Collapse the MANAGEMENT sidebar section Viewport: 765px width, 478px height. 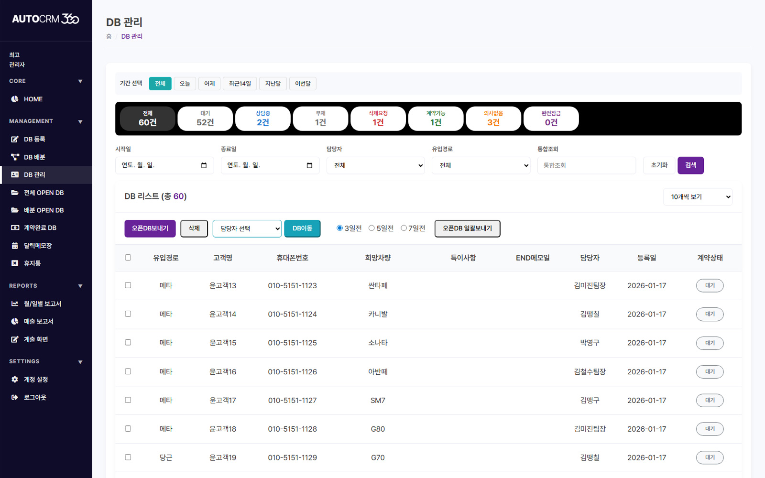click(x=80, y=121)
